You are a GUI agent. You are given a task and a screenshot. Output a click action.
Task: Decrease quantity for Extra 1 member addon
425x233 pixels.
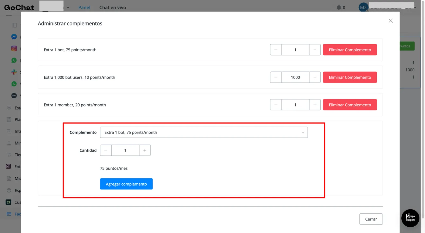click(276, 105)
